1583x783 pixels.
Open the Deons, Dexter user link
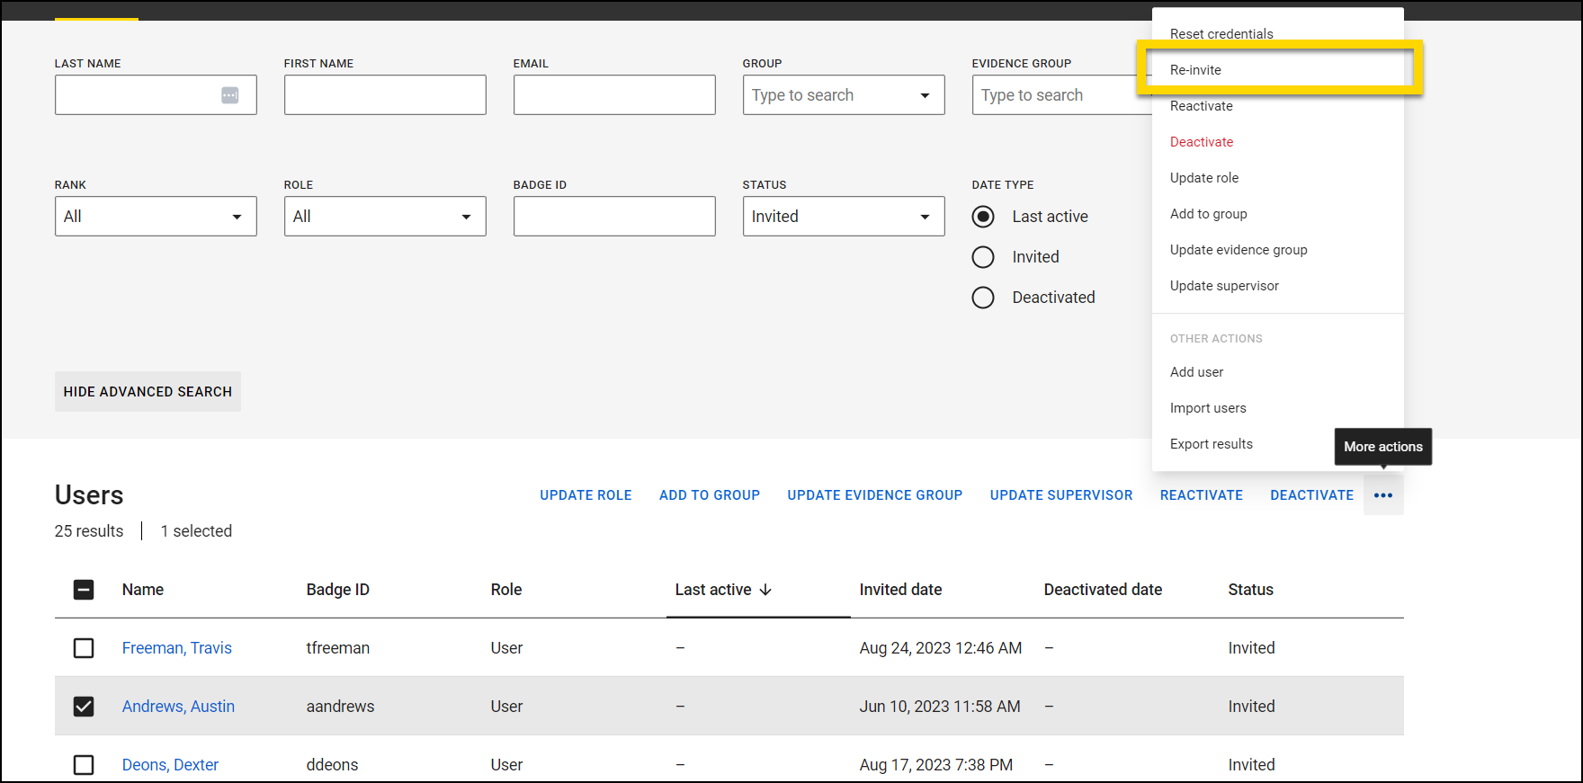170,765
